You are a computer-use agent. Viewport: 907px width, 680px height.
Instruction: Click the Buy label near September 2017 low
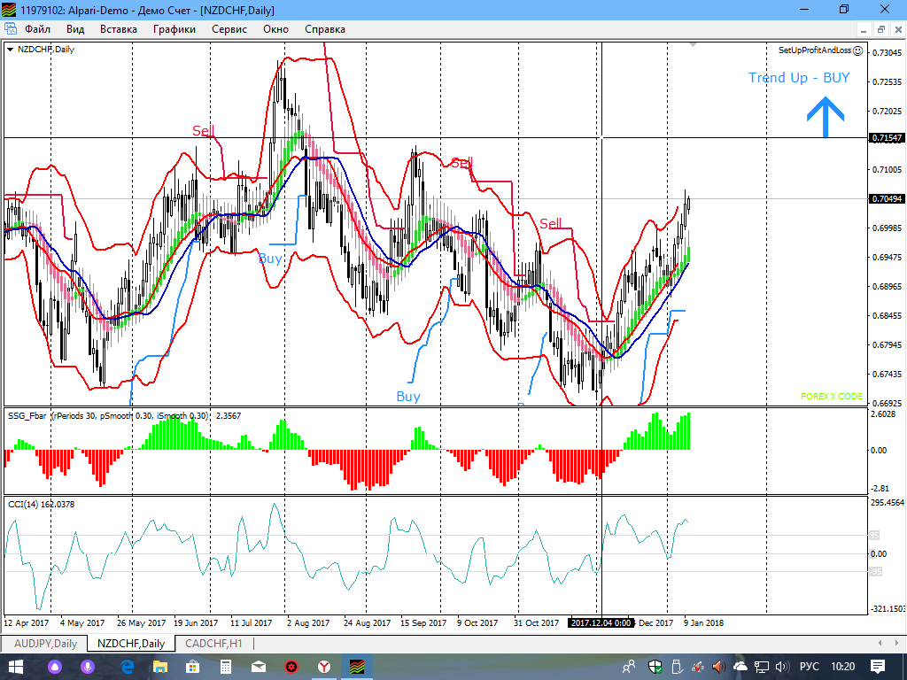click(x=408, y=396)
